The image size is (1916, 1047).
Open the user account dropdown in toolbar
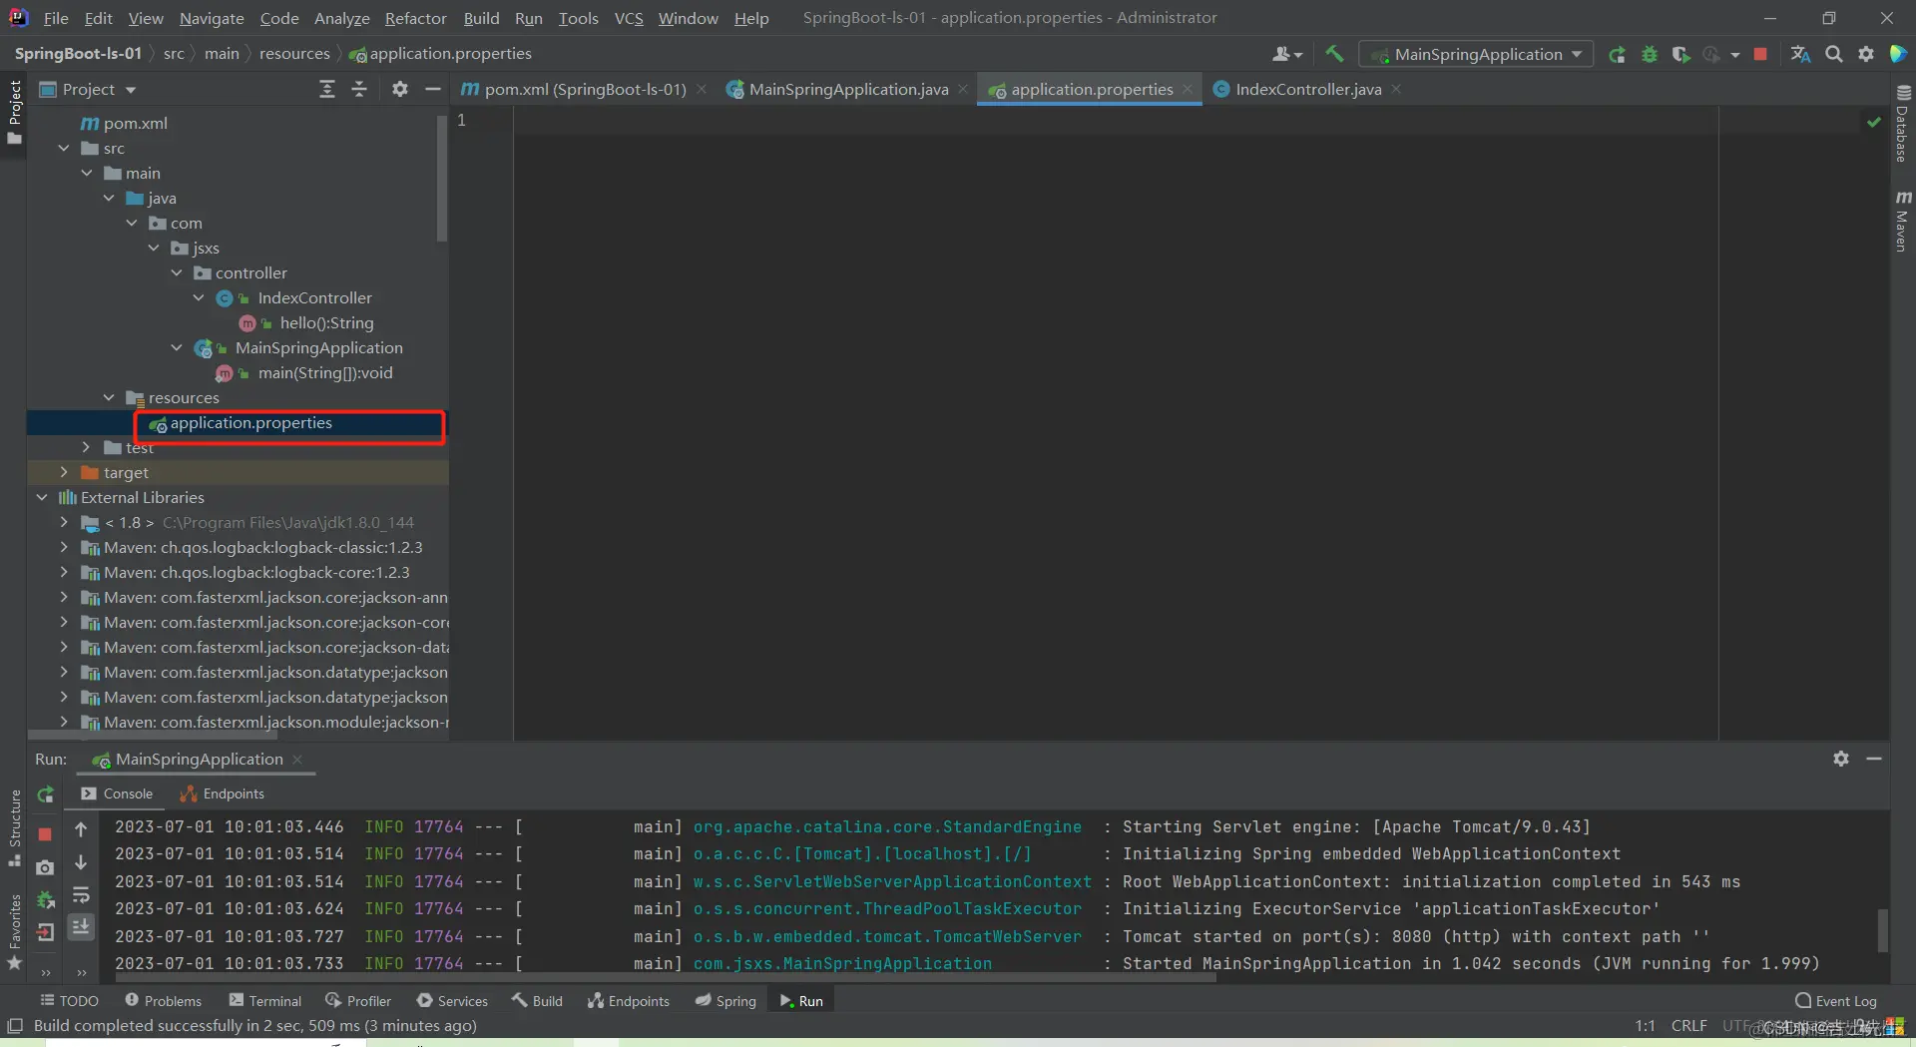coord(1287,55)
